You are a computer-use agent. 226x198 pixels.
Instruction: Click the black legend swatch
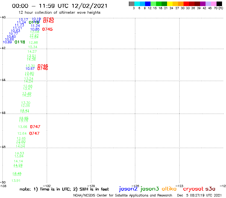click(x=219, y=4)
